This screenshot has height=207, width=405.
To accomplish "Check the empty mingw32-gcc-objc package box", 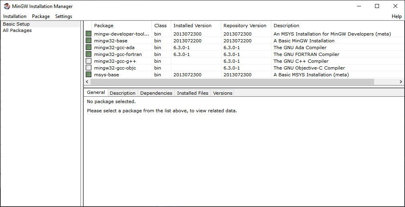I will (89, 68).
